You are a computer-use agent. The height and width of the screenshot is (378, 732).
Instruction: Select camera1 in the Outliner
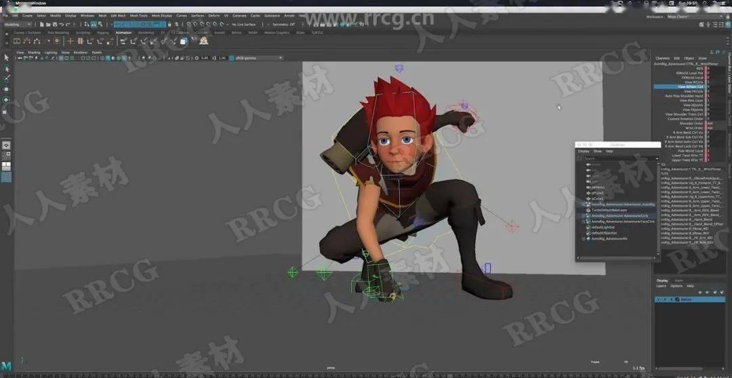point(598,187)
